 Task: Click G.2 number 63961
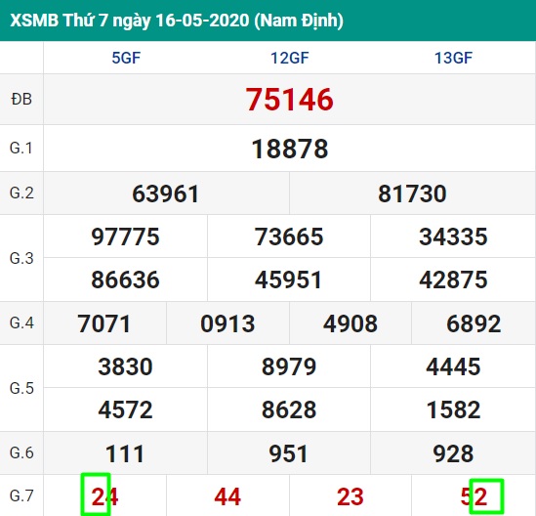(165, 193)
